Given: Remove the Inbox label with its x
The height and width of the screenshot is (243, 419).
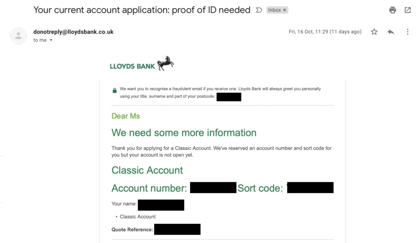Looking at the screenshot, I should [x=285, y=10].
